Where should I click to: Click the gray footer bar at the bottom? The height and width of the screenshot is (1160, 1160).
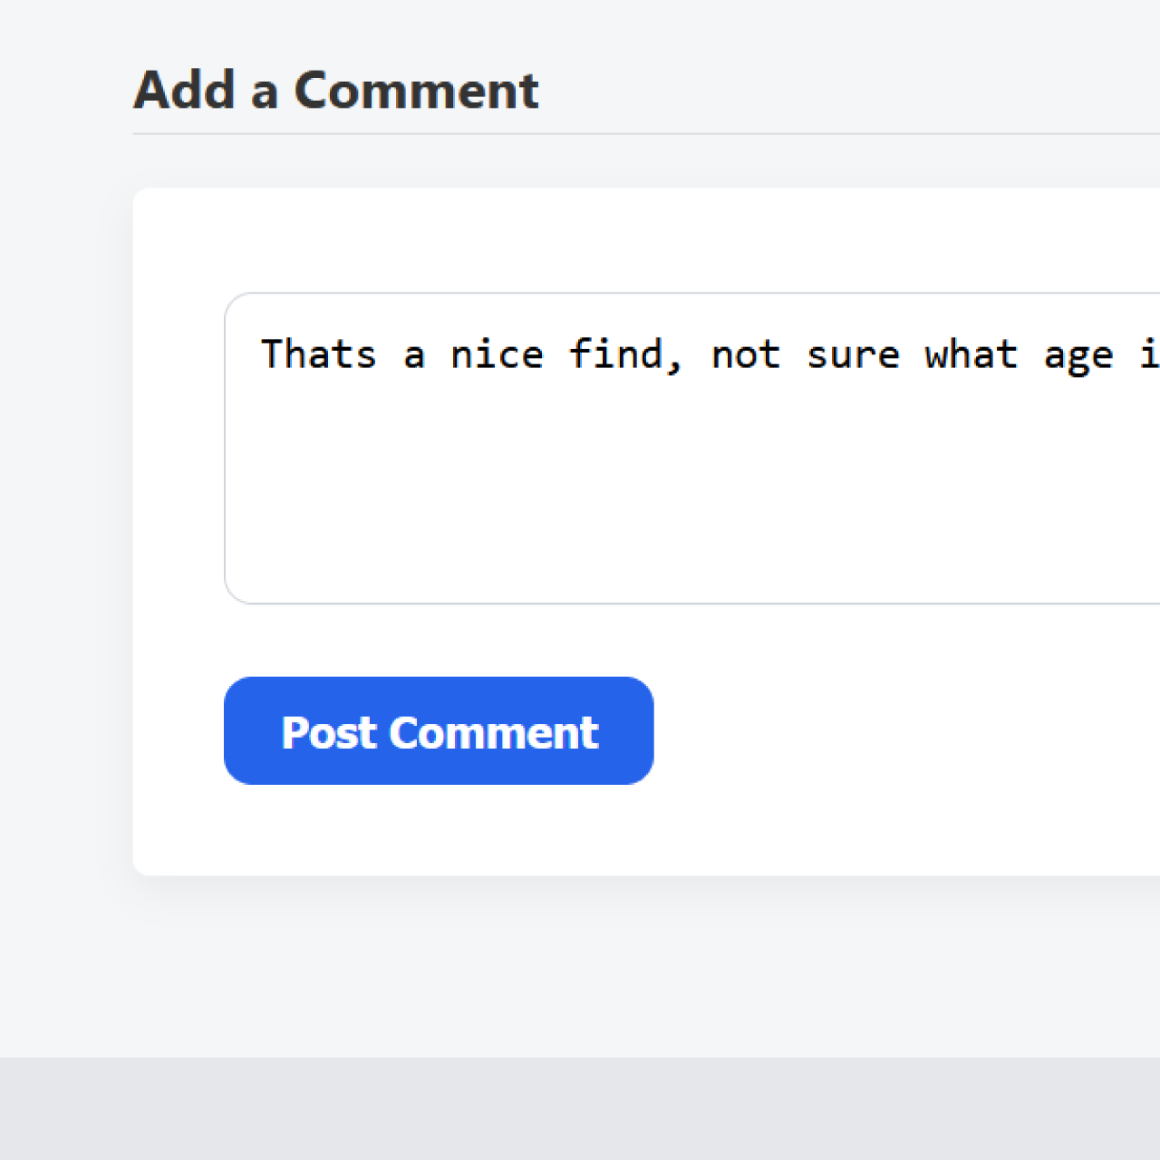pyautogui.click(x=580, y=1108)
